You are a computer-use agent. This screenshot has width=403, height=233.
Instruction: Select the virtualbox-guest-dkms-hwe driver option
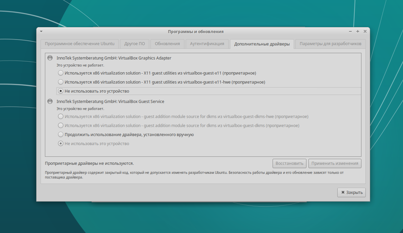pyautogui.click(x=183, y=117)
